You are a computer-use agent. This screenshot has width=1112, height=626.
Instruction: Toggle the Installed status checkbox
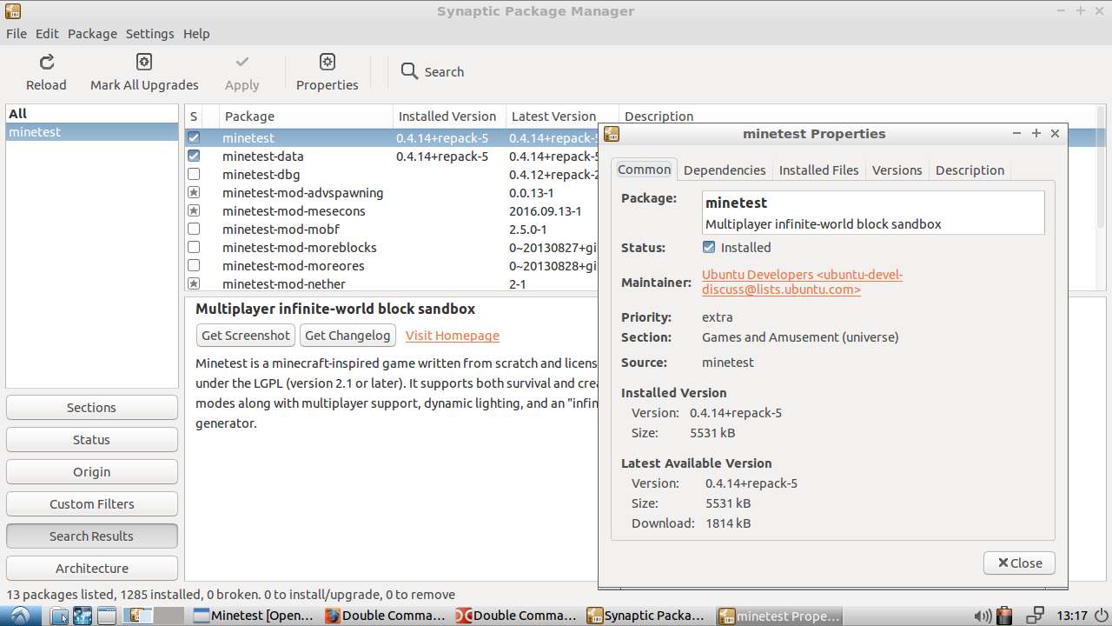708,247
